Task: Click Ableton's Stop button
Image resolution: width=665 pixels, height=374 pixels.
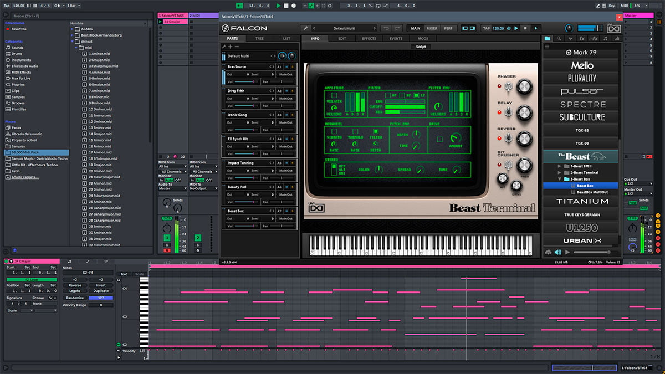Action: [x=286, y=5]
